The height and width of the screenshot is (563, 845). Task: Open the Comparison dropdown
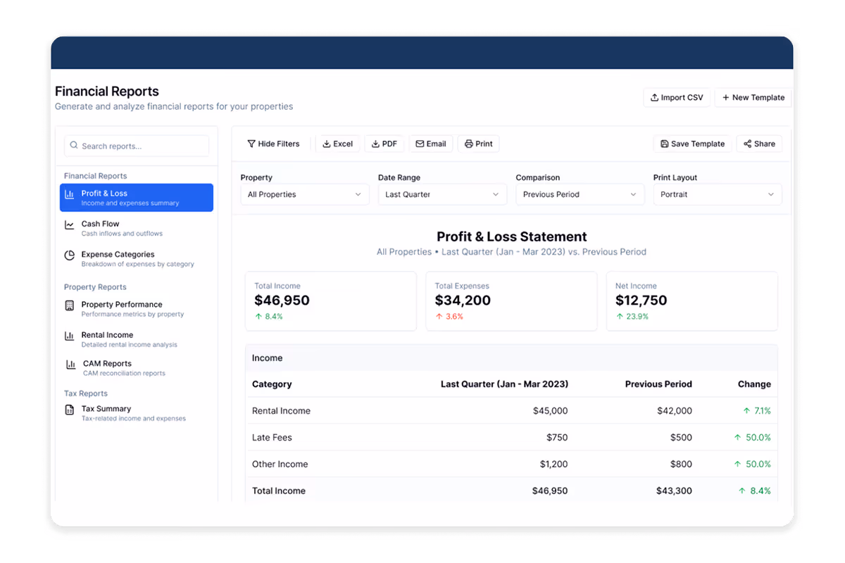point(580,194)
